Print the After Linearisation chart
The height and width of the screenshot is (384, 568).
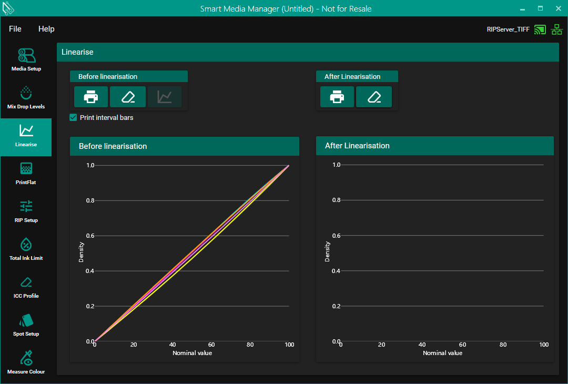pyautogui.click(x=337, y=97)
